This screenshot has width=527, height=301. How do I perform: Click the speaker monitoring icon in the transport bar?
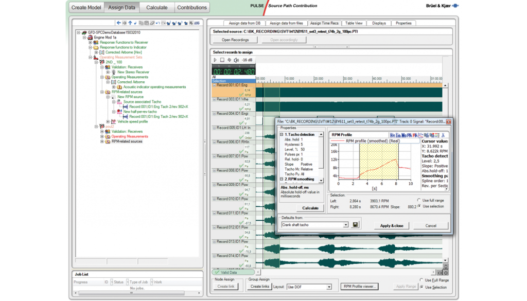click(236, 60)
